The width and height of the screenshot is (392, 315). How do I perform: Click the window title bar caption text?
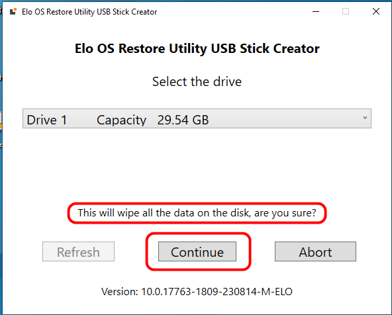click(89, 12)
